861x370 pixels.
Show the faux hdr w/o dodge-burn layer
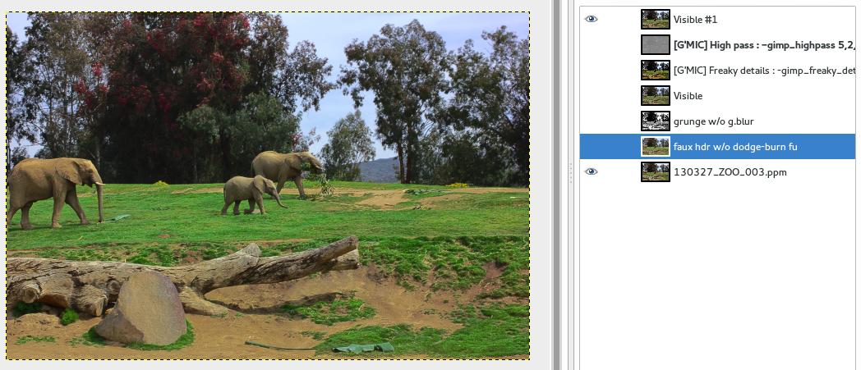coord(591,146)
